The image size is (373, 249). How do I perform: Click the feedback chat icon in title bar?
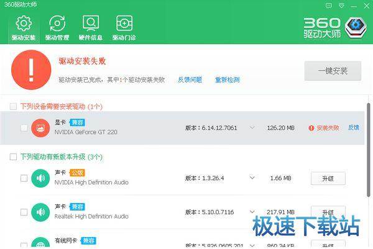coord(329,6)
